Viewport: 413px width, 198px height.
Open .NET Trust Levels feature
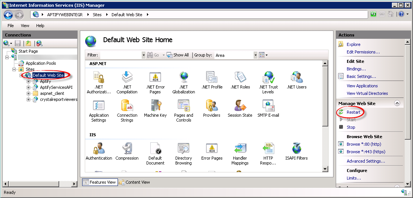[x=268, y=82]
